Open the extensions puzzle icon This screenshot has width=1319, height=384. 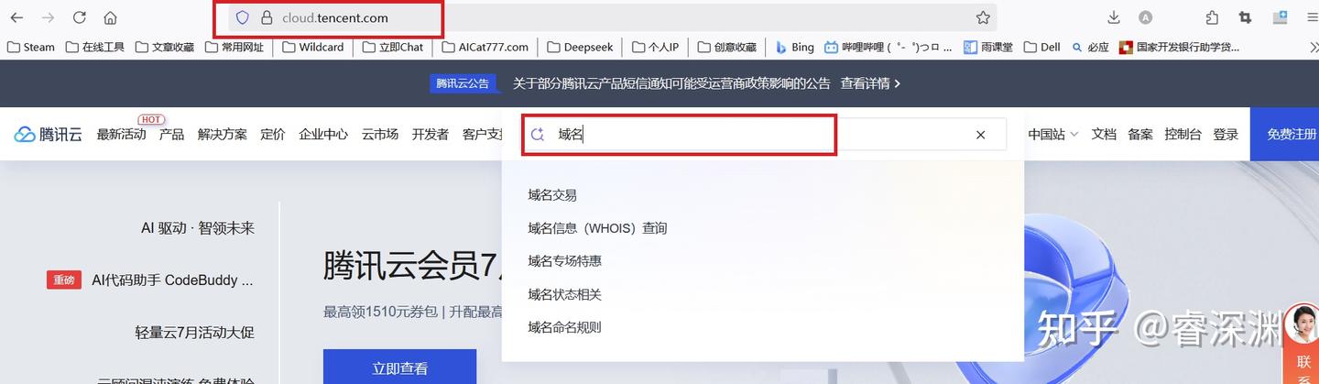tap(1212, 17)
